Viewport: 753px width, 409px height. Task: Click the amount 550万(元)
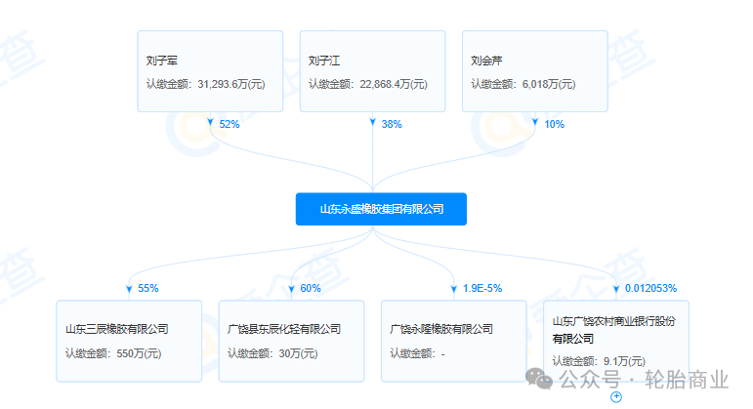coord(139,353)
